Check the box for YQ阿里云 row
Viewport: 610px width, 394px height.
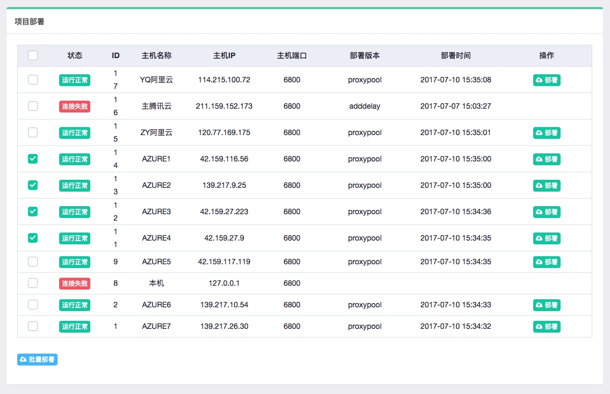click(33, 80)
